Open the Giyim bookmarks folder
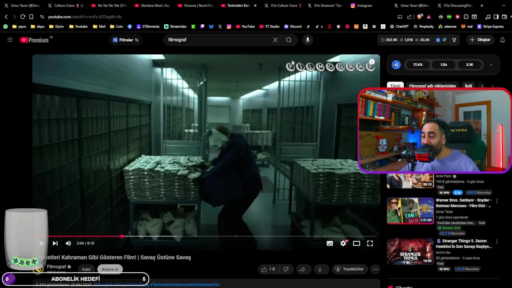Screen dimensions: 512x288 point(56,26)
